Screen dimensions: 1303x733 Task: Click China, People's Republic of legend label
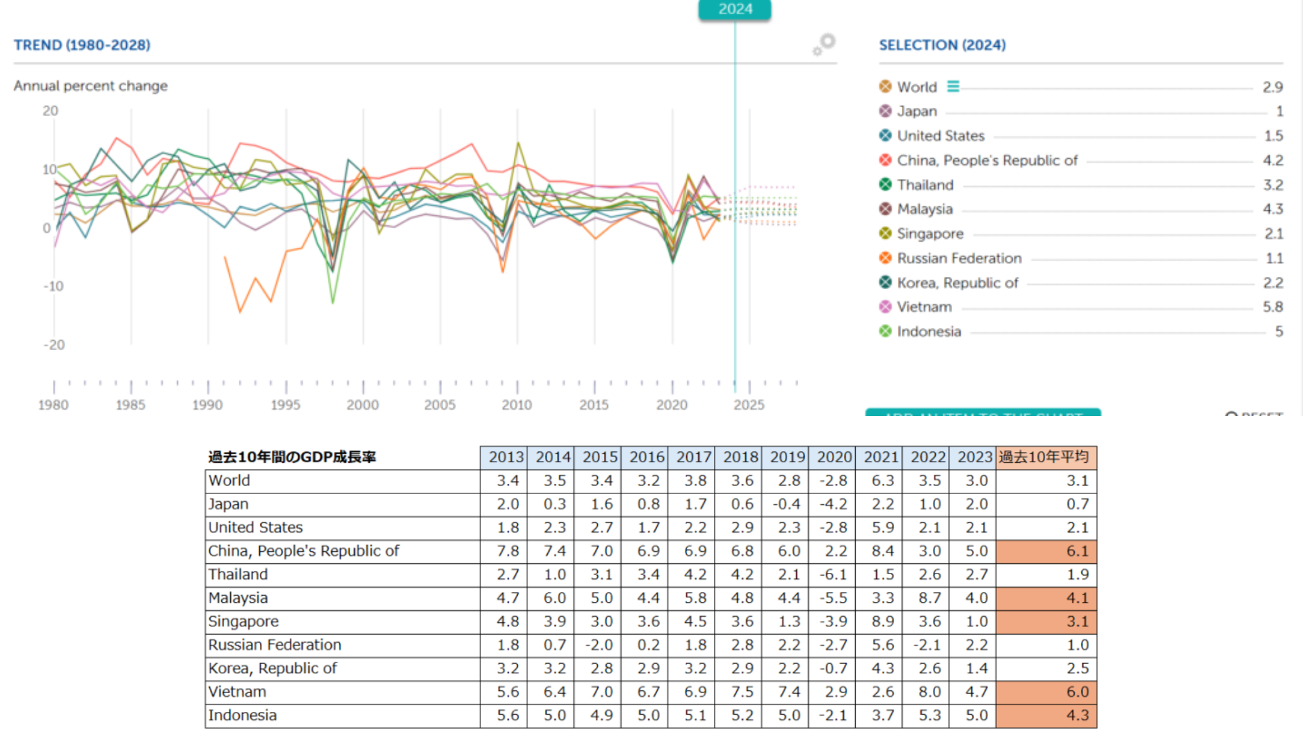point(987,160)
